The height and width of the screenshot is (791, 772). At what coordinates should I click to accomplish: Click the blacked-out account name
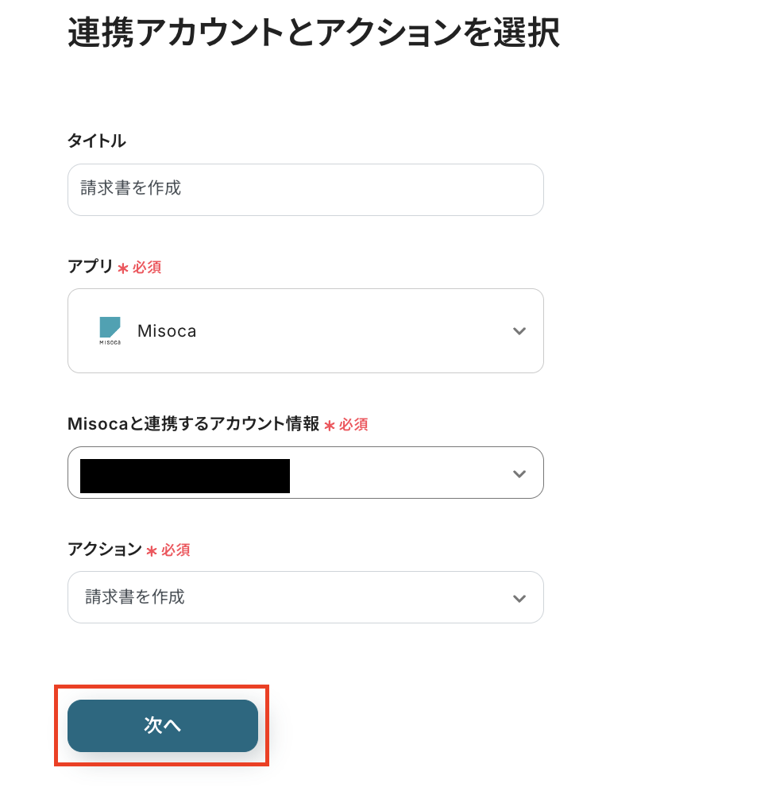[x=185, y=476]
